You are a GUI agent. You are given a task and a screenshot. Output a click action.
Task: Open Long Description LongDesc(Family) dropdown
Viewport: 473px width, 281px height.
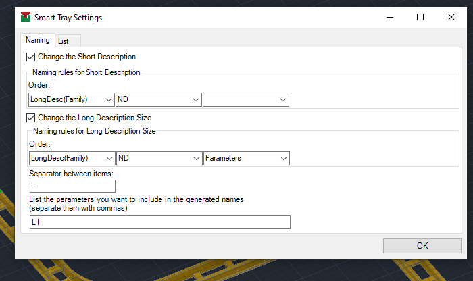pos(72,158)
